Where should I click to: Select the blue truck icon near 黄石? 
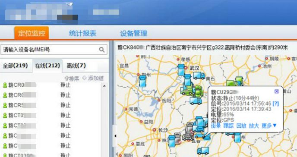point(199,75)
